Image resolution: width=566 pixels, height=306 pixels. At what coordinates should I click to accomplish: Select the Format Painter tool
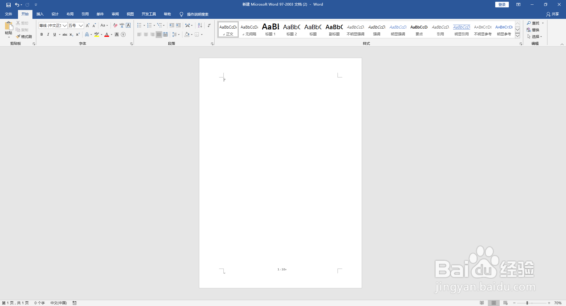pos(24,37)
